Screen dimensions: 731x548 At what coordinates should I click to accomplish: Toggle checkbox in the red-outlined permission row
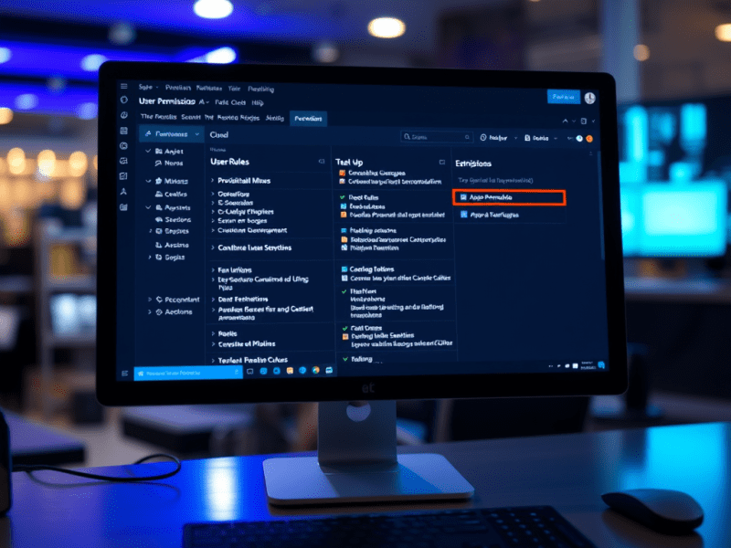(464, 197)
